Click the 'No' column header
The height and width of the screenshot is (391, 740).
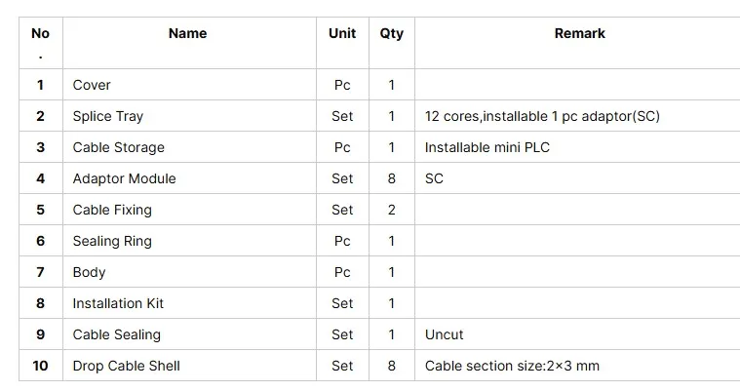(40, 33)
